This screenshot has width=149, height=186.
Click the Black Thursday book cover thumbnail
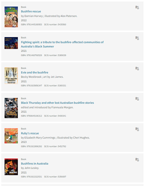click(11, 108)
